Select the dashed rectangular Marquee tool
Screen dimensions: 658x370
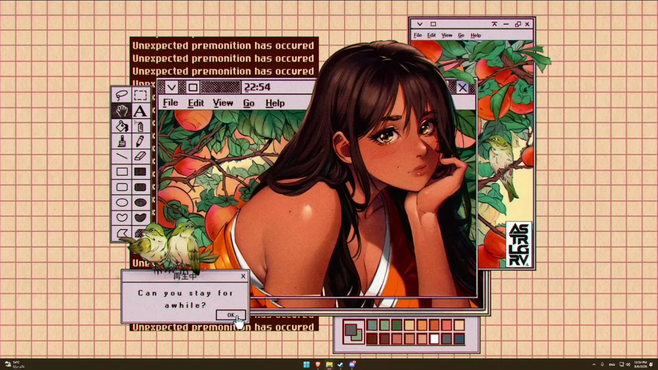click(x=140, y=95)
